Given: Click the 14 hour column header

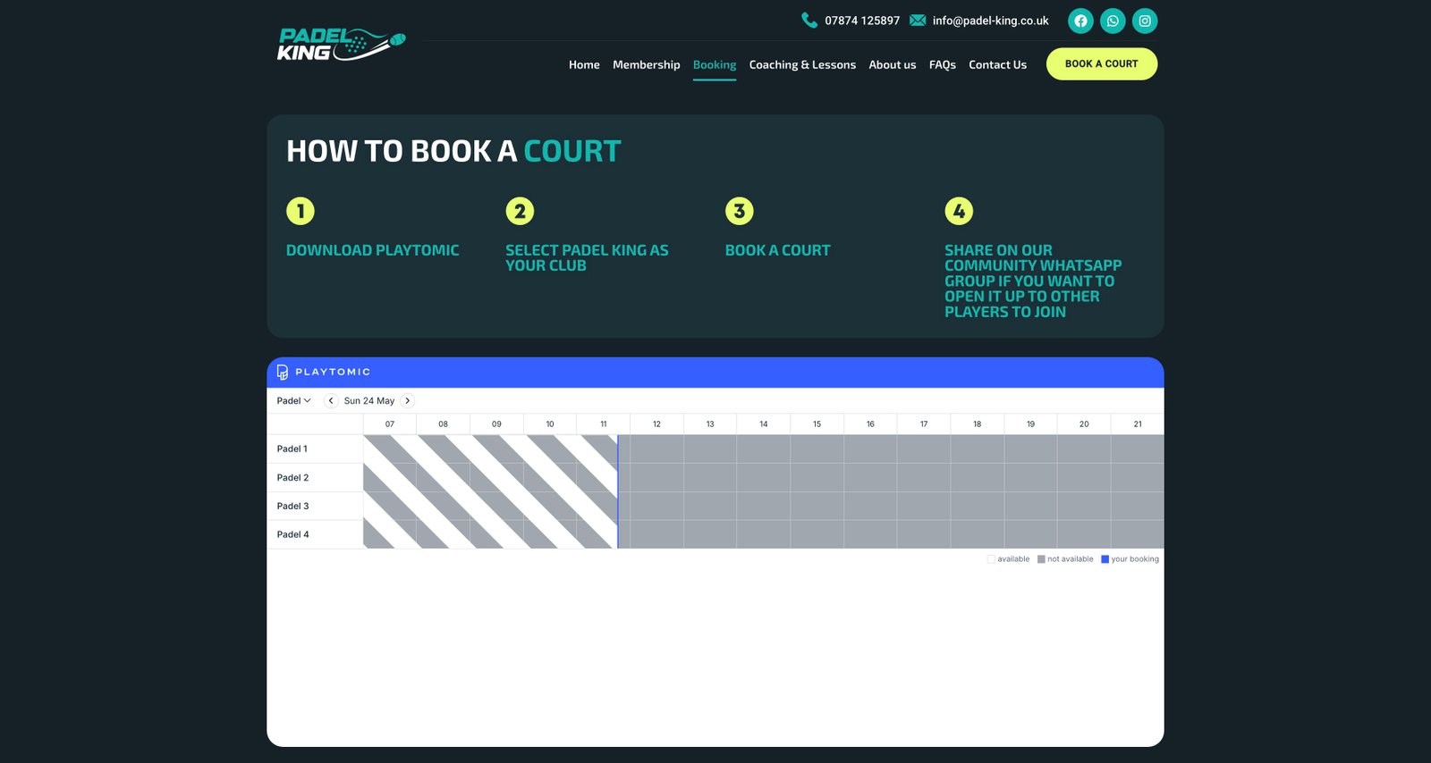Looking at the screenshot, I should [x=764, y=424].
